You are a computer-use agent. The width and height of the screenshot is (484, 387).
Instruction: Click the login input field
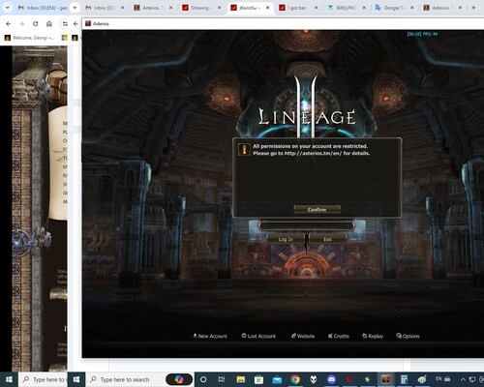307,225
